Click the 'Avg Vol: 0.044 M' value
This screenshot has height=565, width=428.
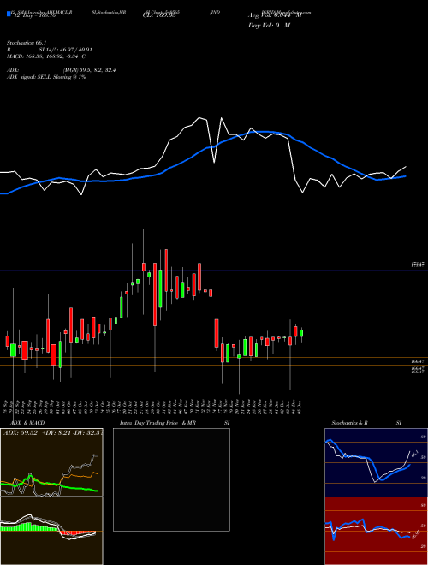point(275,15)
